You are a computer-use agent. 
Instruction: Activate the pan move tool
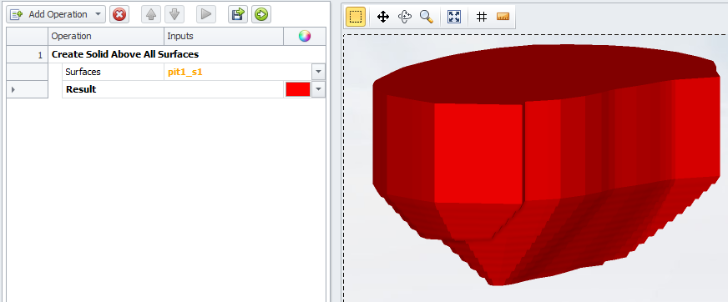383,18
